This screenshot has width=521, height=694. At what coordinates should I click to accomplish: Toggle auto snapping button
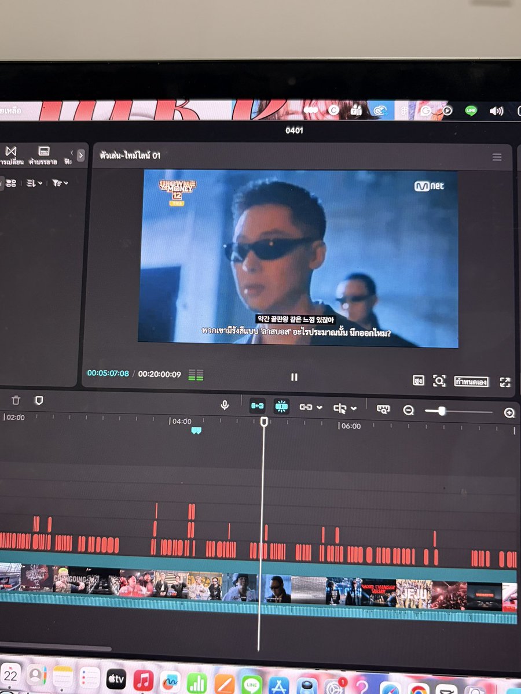[x=281, y=407]
